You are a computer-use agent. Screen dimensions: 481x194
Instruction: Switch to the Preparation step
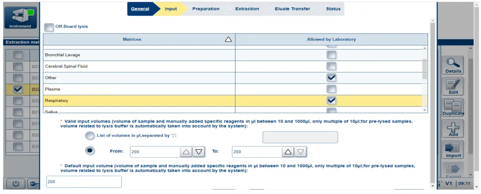[x=206, y=9]
